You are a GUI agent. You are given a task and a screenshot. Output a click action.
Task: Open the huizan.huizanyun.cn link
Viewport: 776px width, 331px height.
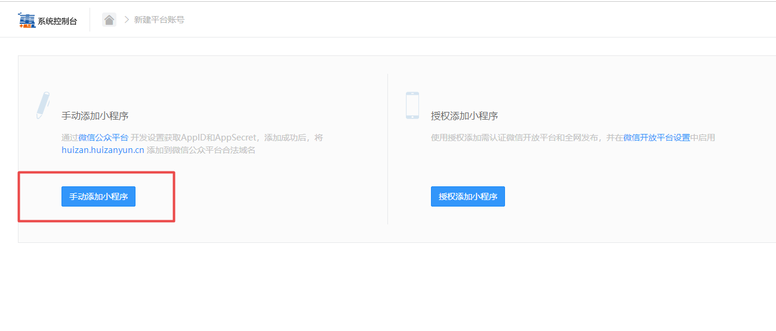click(103, 150)
